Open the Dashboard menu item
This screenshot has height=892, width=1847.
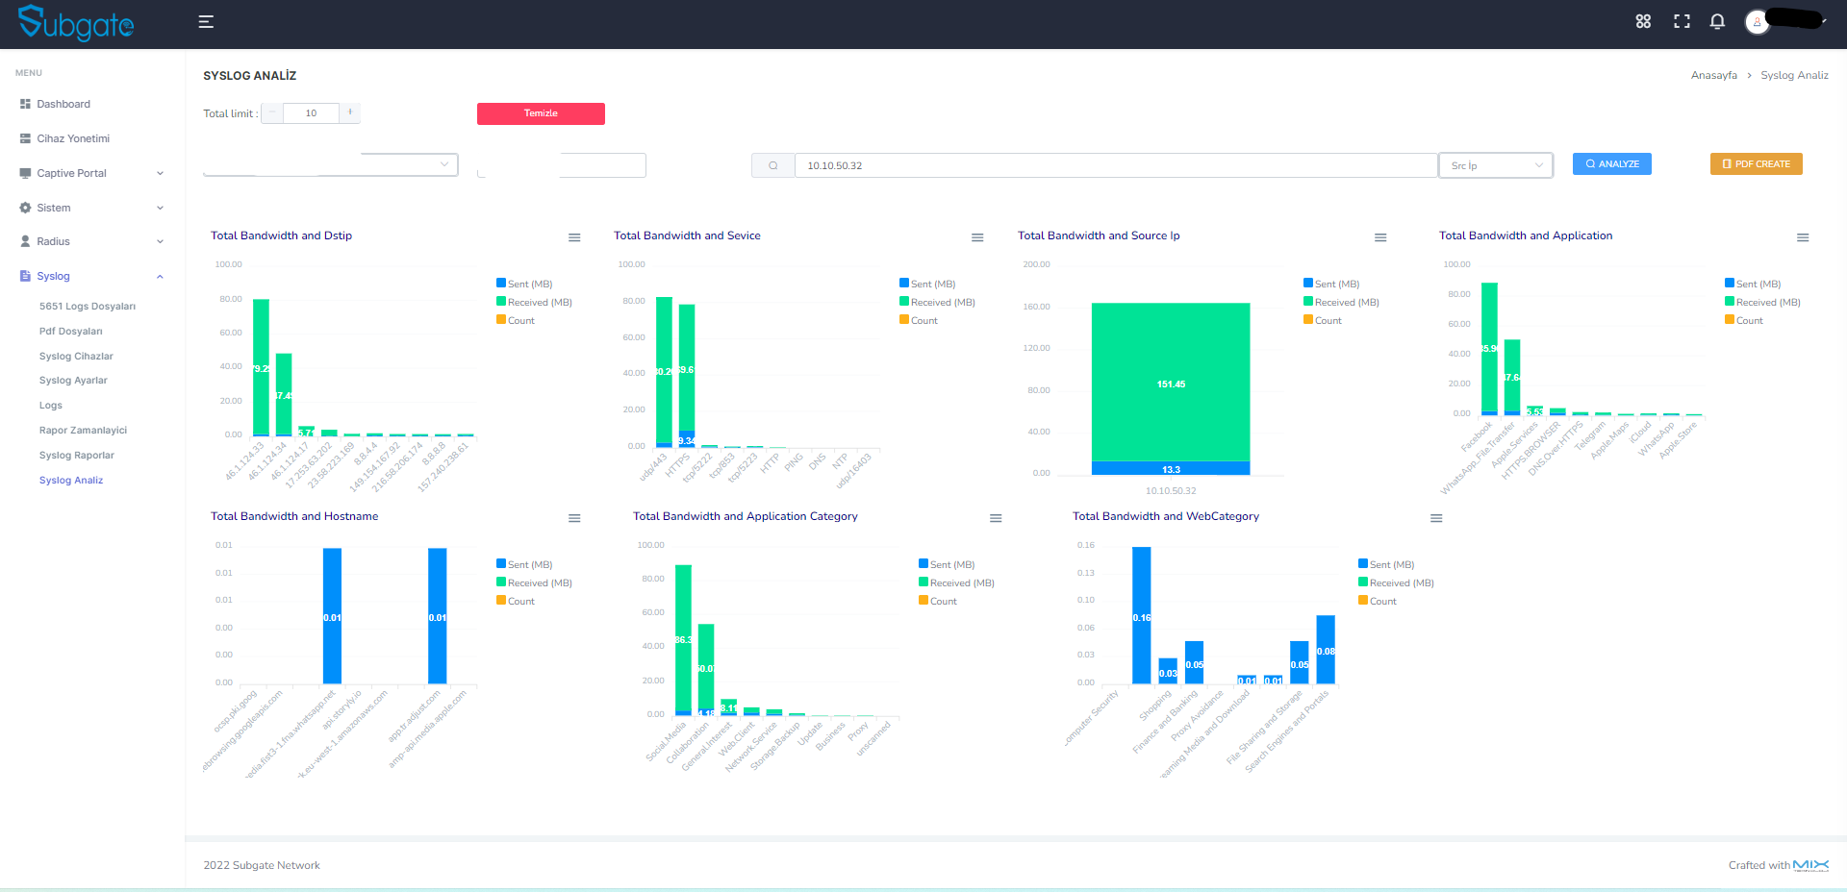63,104
